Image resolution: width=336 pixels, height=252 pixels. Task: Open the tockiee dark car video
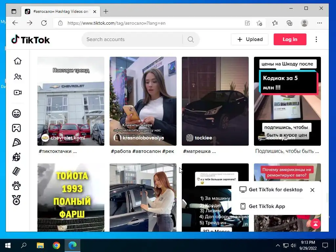tap(215, 101)
